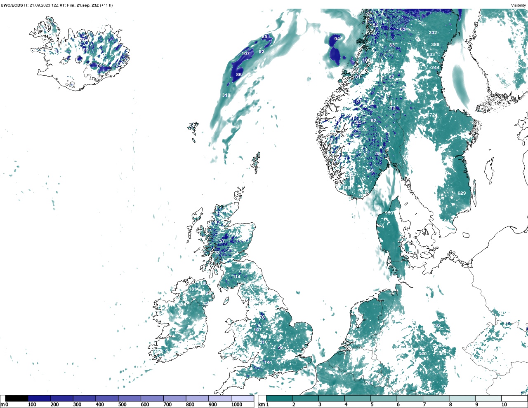
Task: Click the '5' tick label on km legend
Action: tap(372, 405)
